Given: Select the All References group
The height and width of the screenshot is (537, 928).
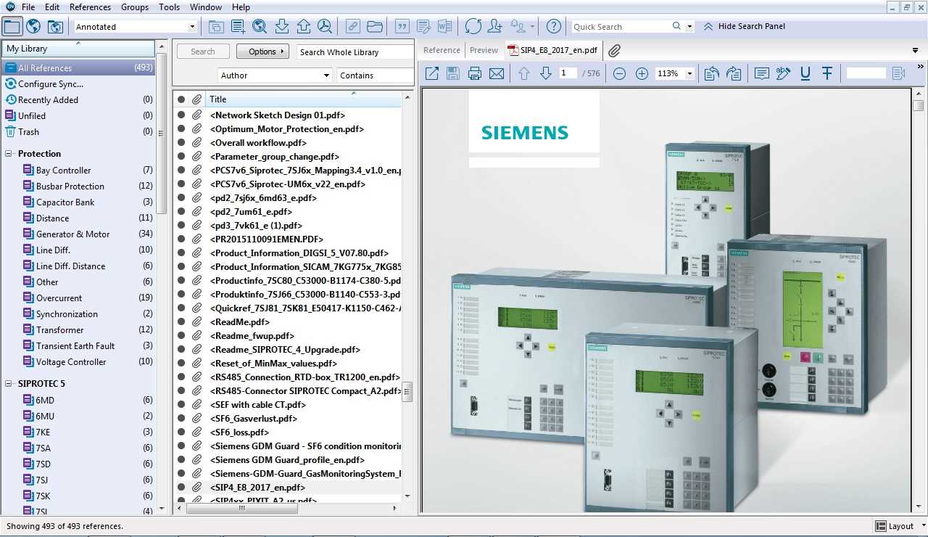Looking at the screenshot, I should [x=78, y=68].
